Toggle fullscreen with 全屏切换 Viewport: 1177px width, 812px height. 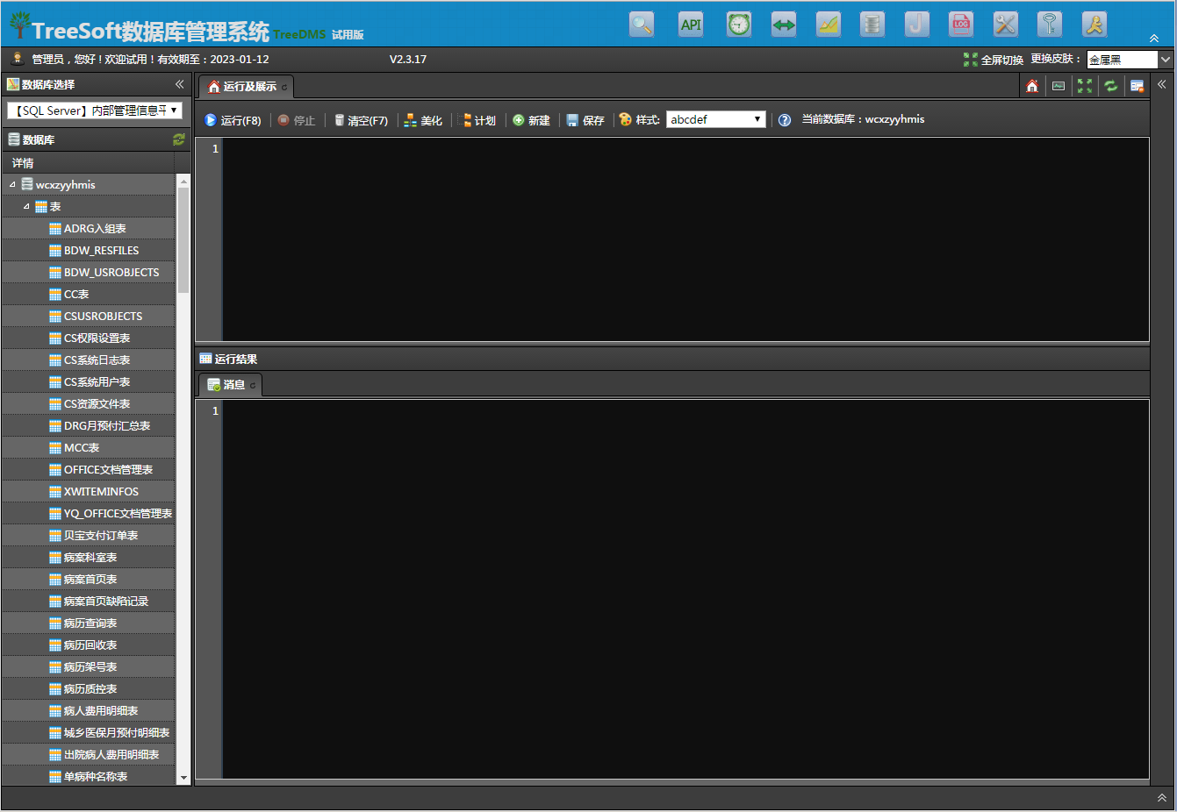click(994, 60)
